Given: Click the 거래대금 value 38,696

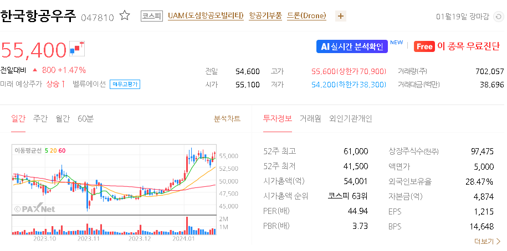Looking at the screenshot, I should 492,85.
